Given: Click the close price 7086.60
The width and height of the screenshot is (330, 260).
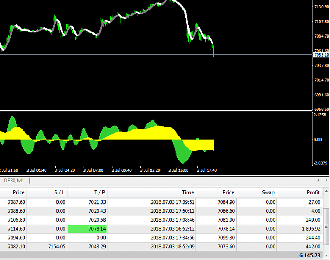Looking at the screenshot, I should (x=226, y=211).
